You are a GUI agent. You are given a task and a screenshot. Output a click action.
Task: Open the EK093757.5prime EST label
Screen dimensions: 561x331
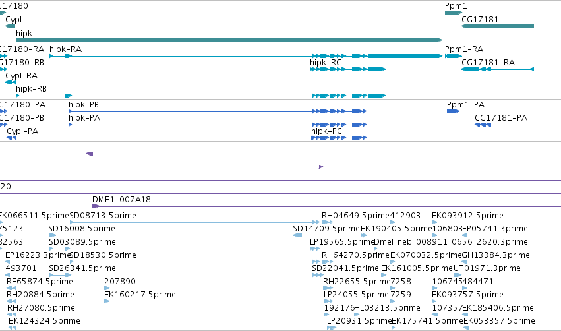coord(467,295)
